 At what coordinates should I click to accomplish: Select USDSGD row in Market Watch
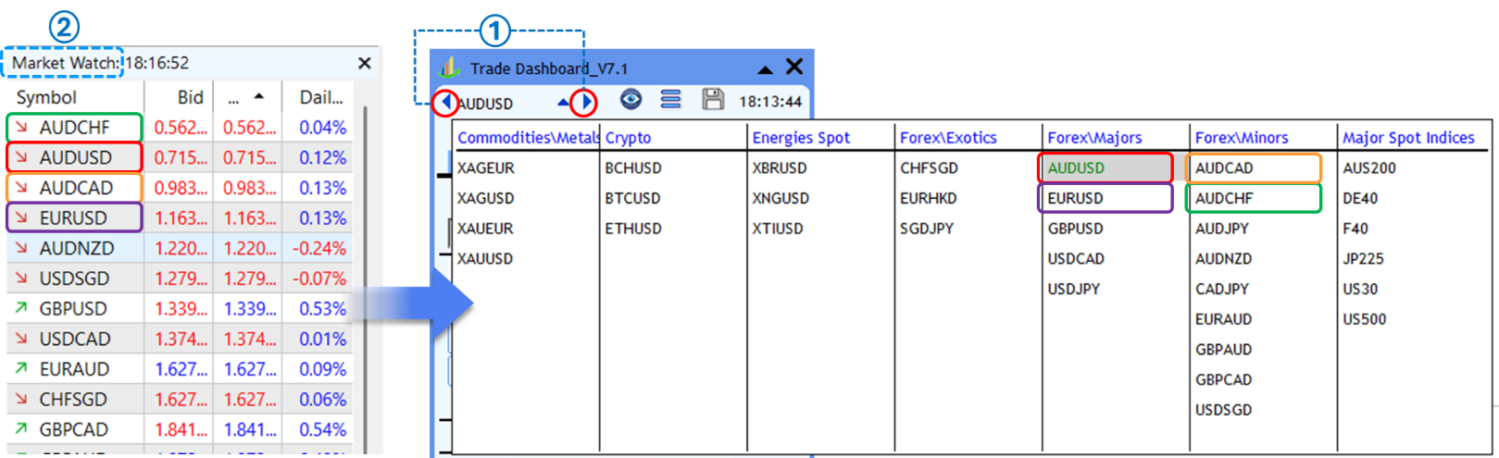point(180,279)
